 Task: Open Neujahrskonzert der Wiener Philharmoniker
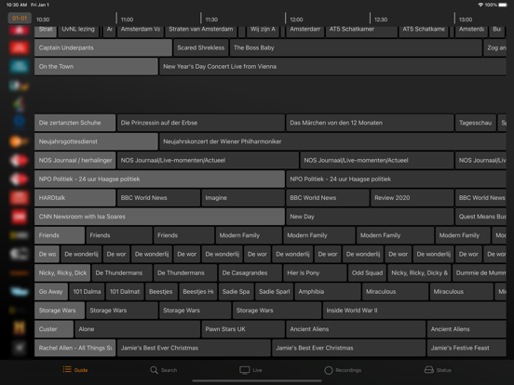[x=332, y=141]
